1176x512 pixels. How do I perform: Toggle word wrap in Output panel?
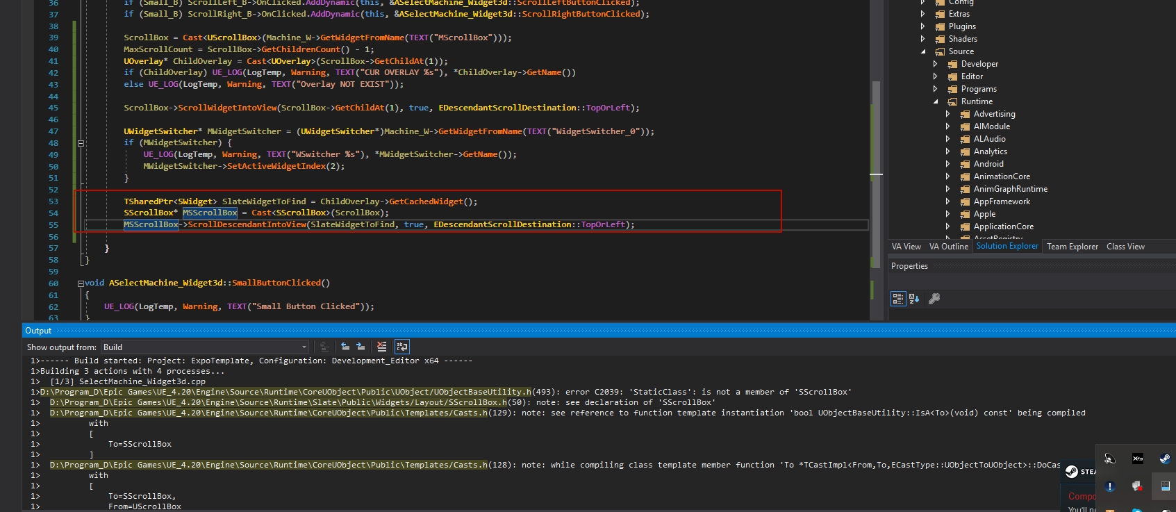coord(402,347)
